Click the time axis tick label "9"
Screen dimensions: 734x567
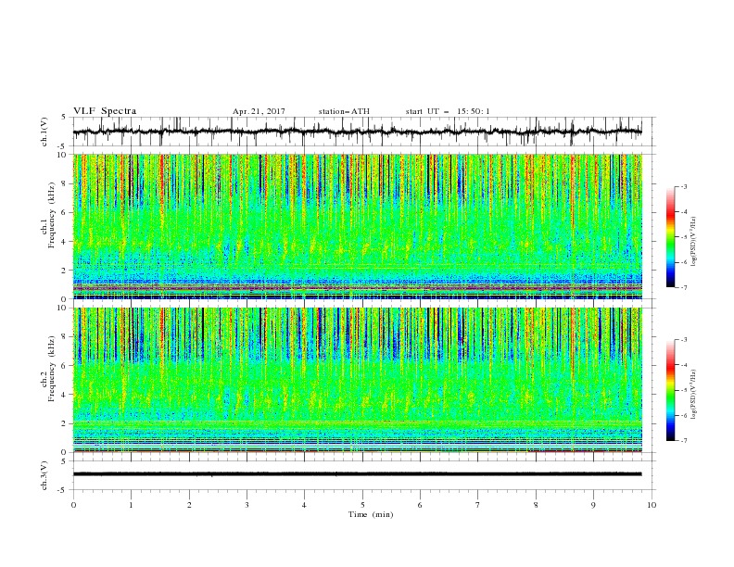(593, 505)
